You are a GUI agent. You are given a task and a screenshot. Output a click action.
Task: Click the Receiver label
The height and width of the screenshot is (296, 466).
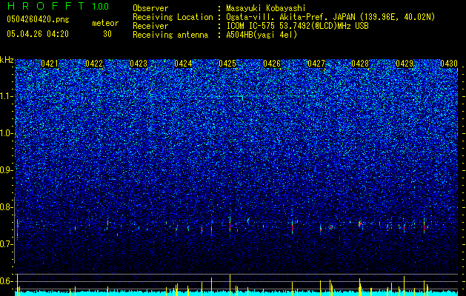[150, 26]
